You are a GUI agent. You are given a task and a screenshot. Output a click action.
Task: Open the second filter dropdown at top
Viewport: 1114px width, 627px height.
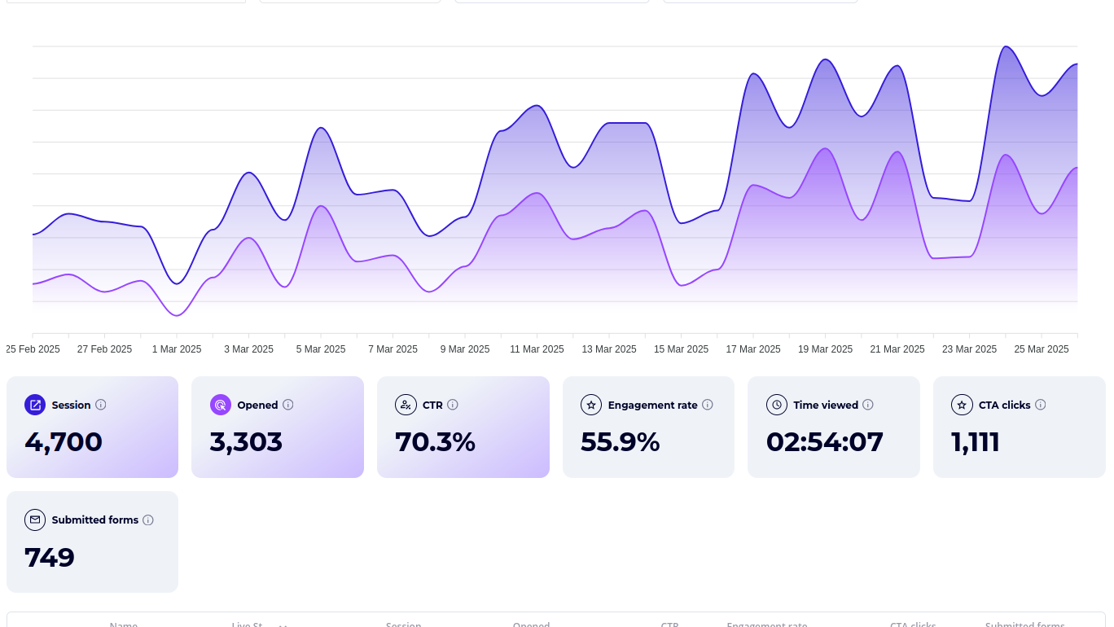coord(350,1)
